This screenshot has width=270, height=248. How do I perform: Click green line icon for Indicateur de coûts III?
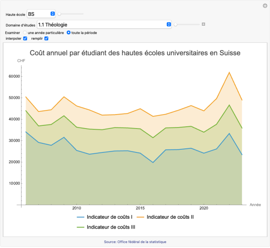pos(81,227)
